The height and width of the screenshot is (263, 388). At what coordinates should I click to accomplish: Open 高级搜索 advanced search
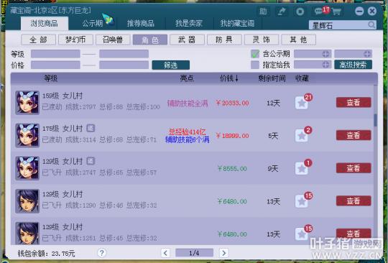tap(353, 65)
